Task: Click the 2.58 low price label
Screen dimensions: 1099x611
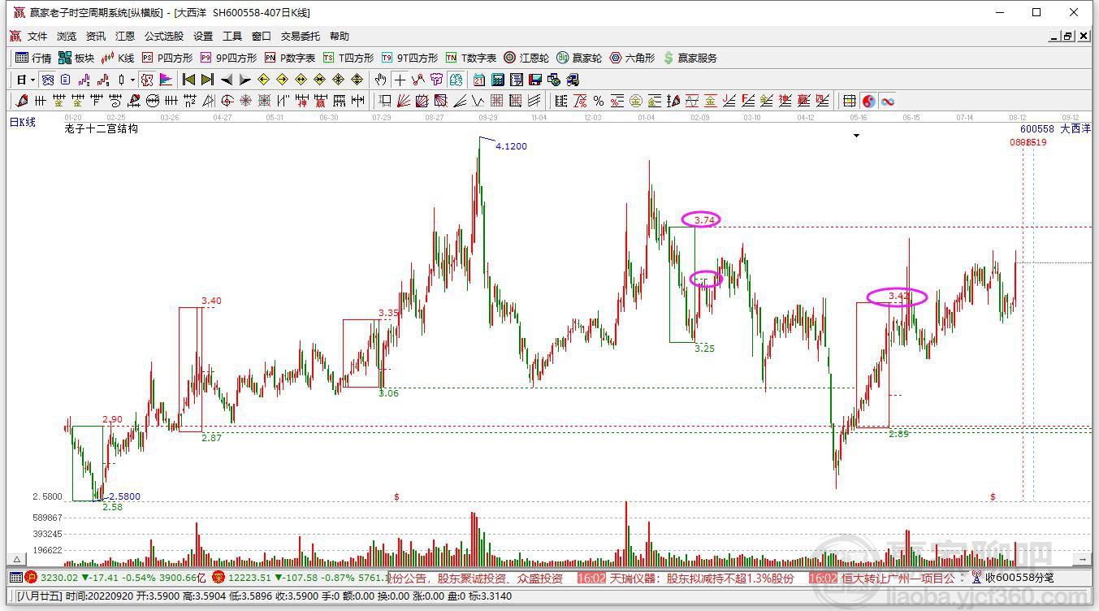Action: 112,507
